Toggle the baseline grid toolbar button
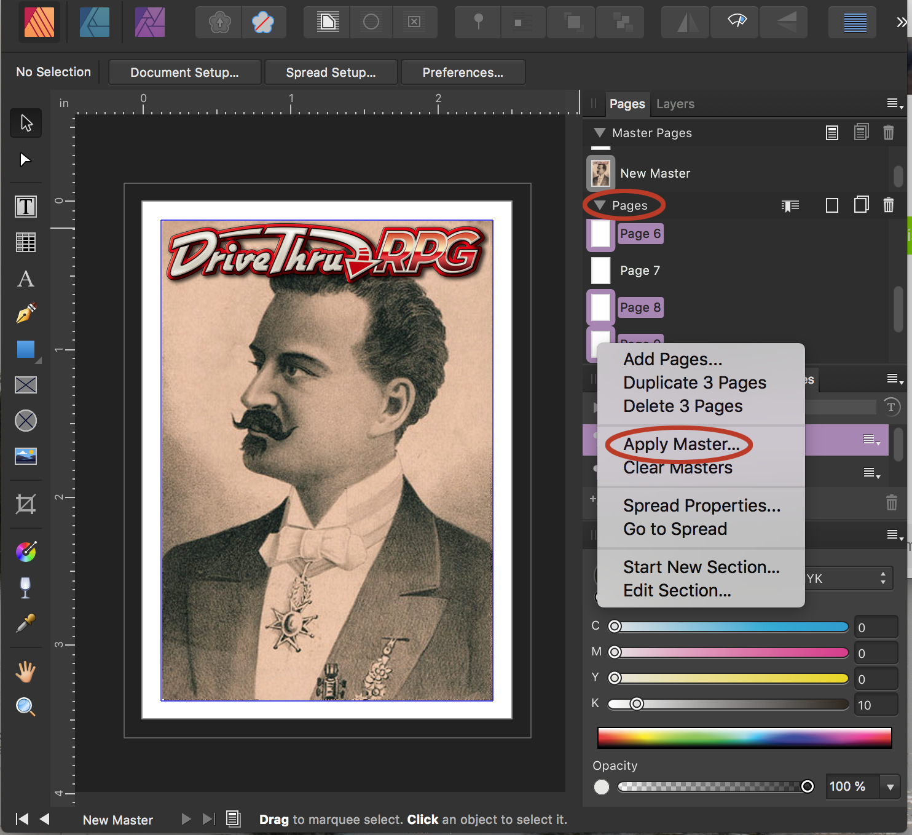The image size is (912, 835). [855, 23]
